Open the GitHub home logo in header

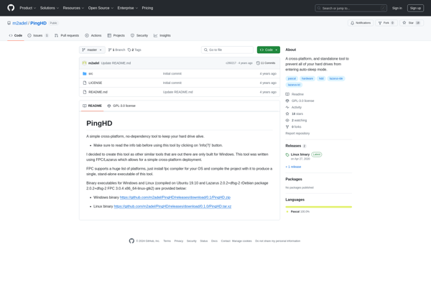pyautogui.click(x=11, y=8)
